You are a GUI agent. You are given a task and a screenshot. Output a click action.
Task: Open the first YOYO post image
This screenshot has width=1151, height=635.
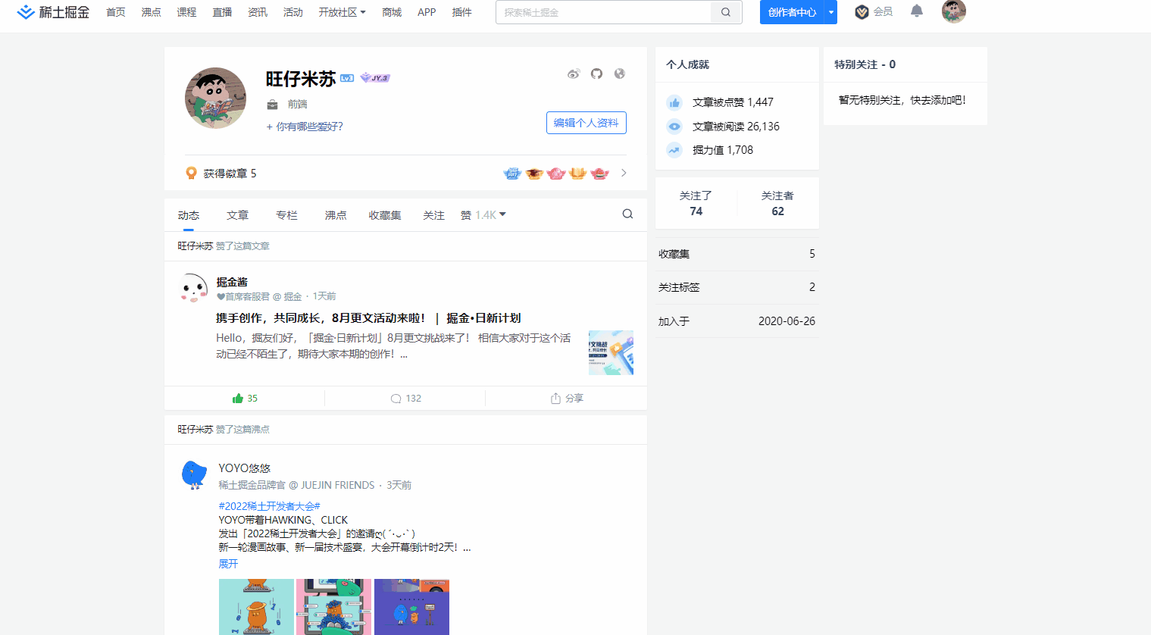[256, 607]
